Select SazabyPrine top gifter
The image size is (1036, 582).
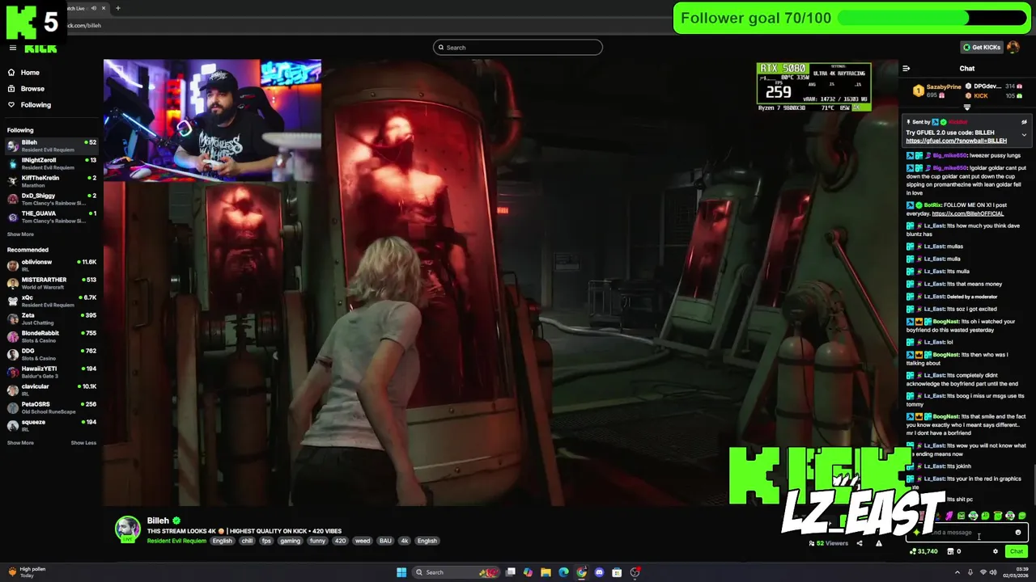pyautogui.click(x=937, y=91)
